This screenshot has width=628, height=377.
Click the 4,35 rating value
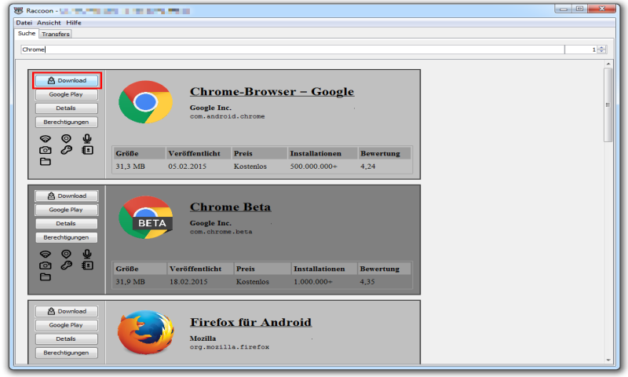coord(367,282)
